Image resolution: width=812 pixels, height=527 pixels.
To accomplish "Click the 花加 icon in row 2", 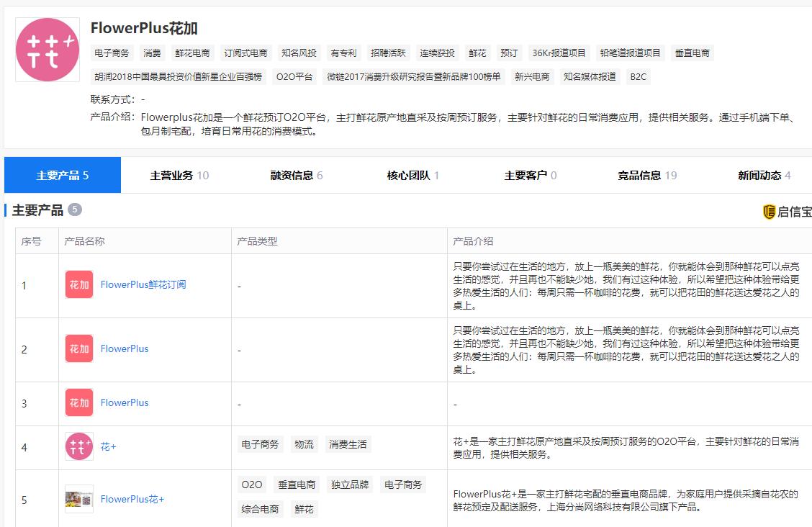I will point(79,349).
